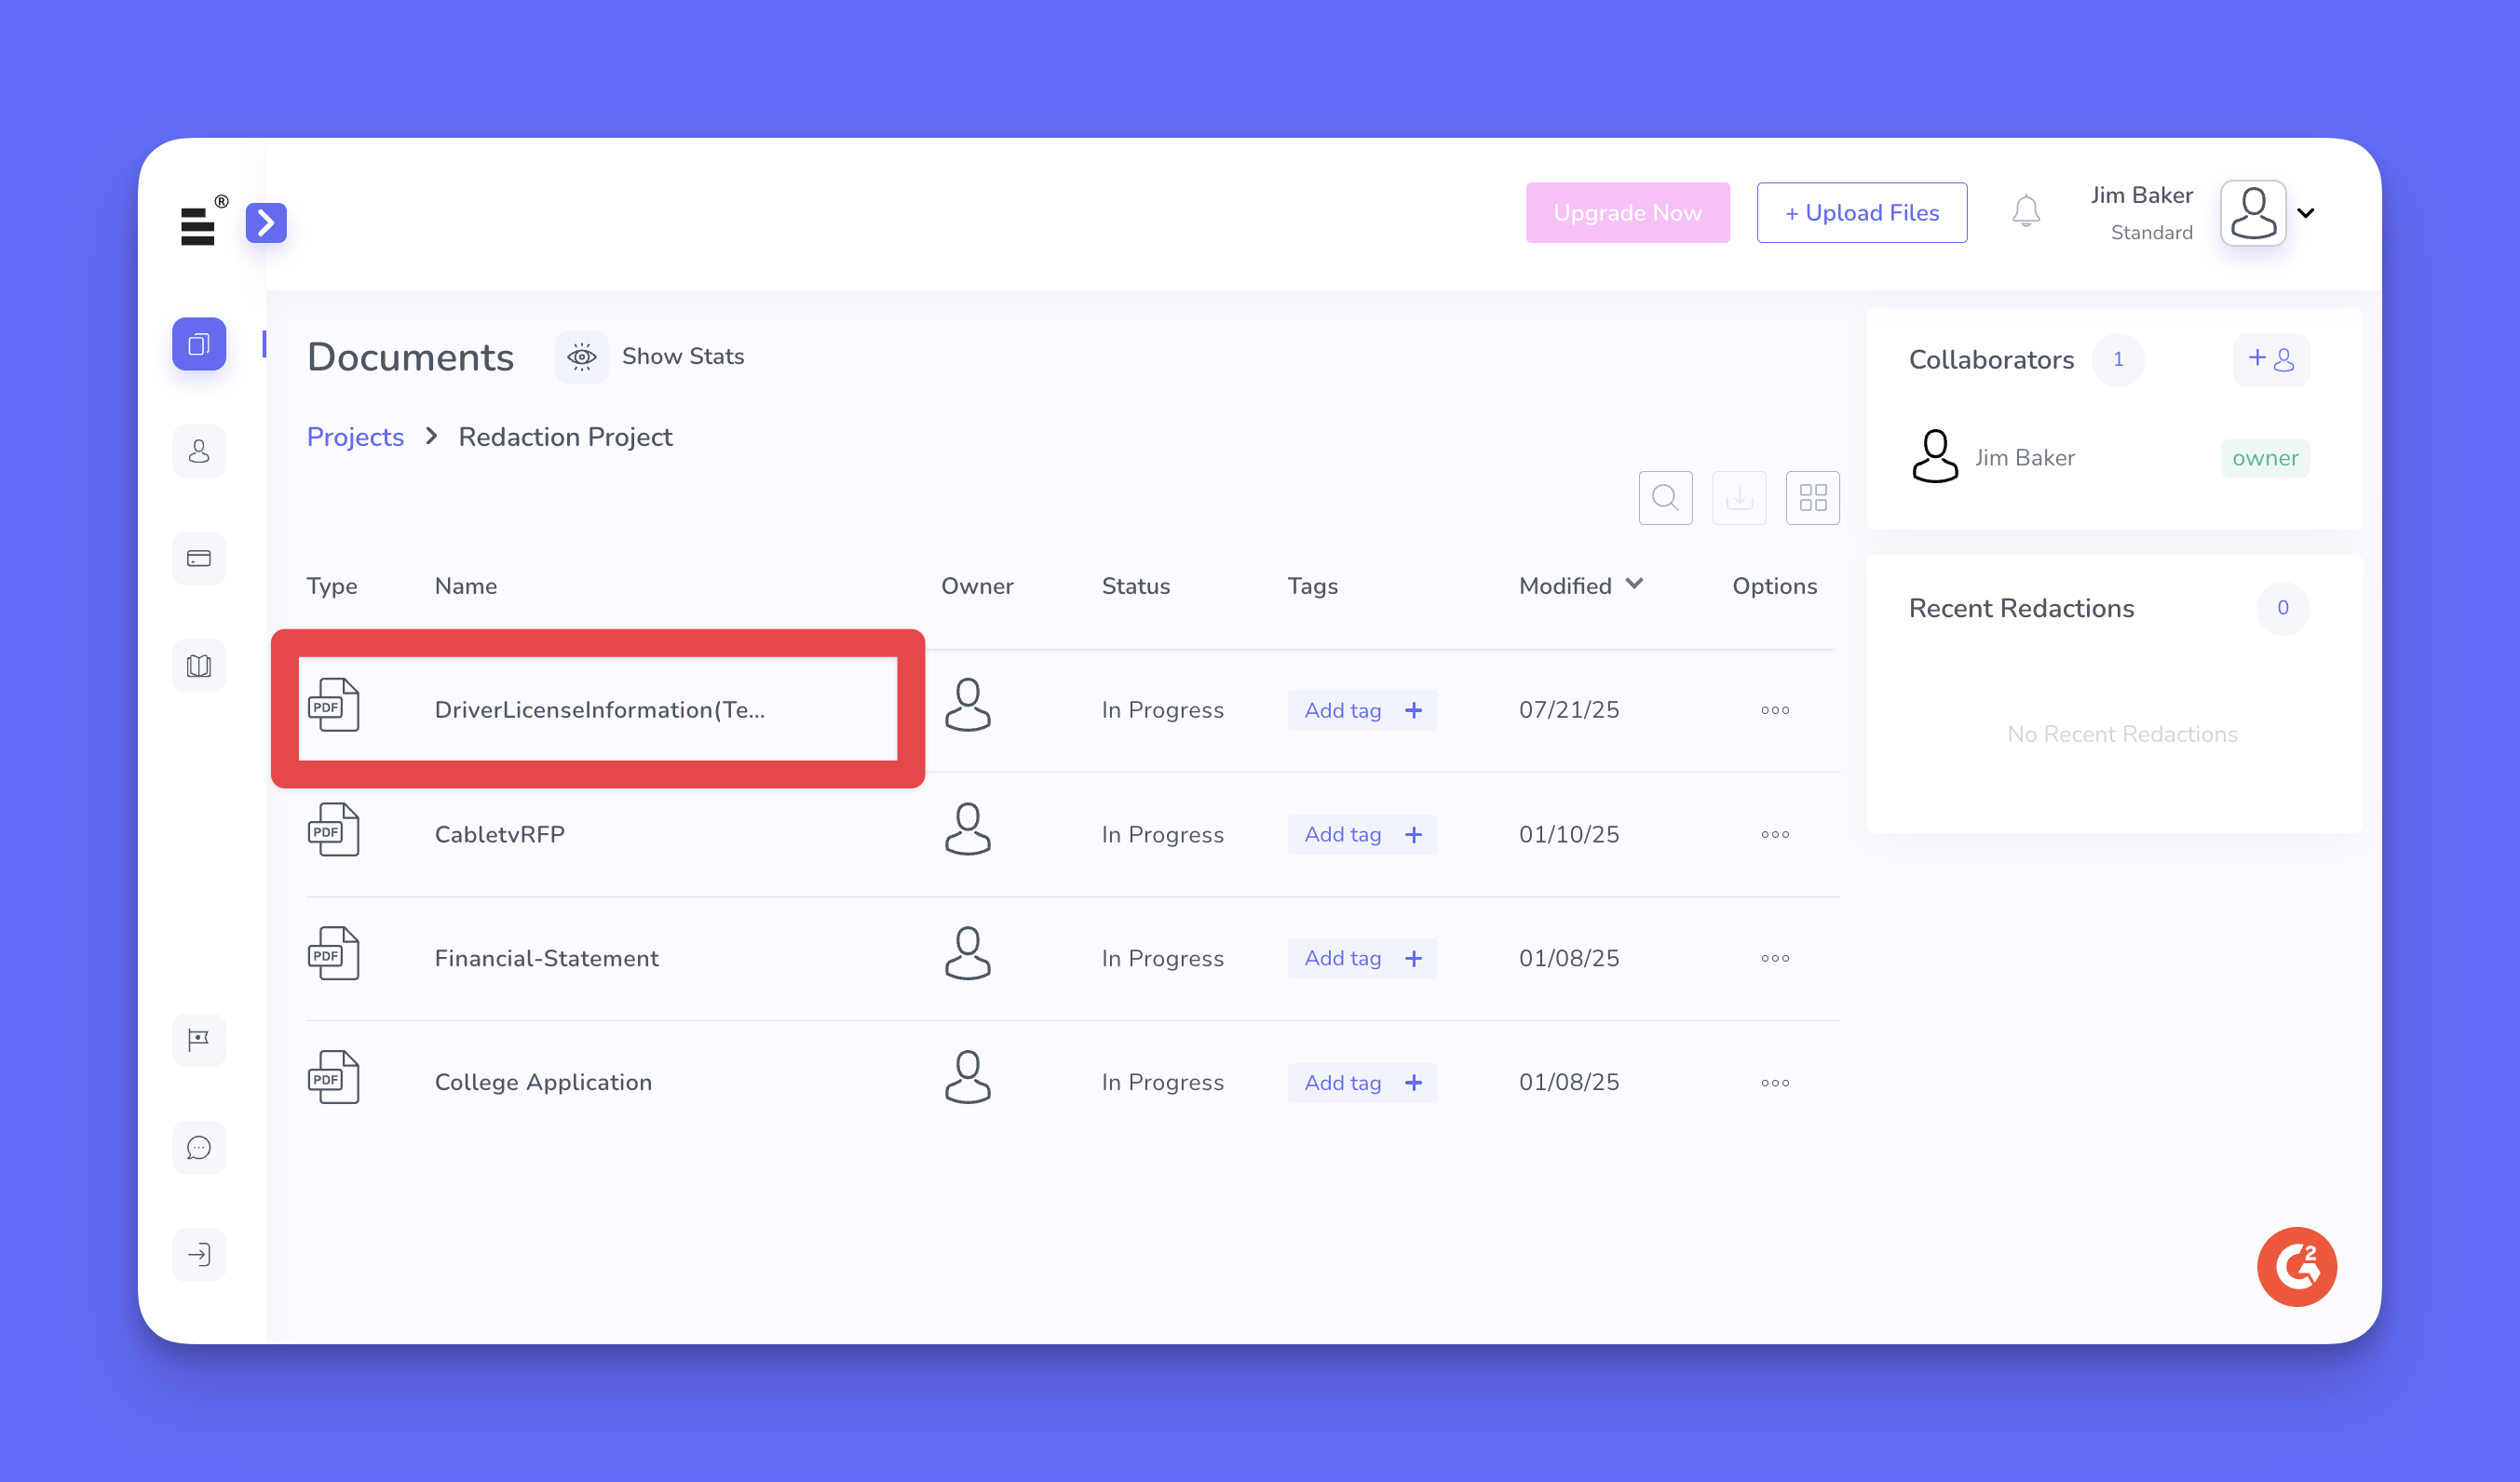
Task: Click the search documents icon
Action: coord(1665,498)
